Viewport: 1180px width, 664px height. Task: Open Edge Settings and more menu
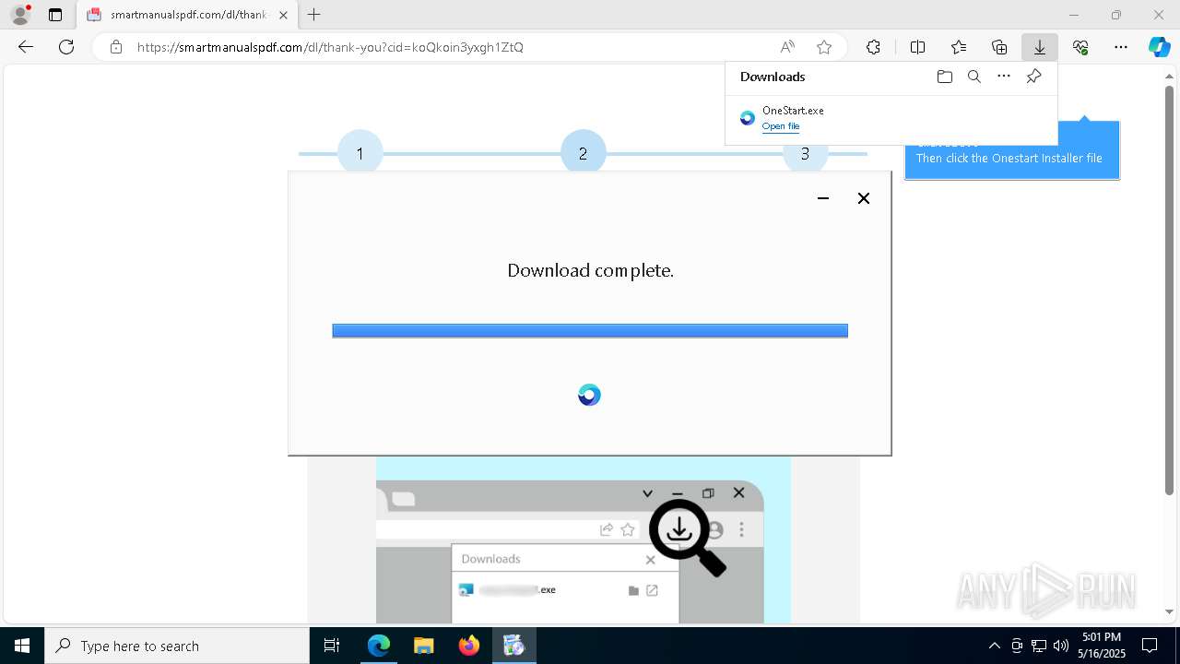tap(1121, 47)
